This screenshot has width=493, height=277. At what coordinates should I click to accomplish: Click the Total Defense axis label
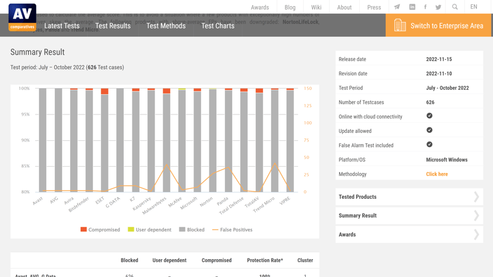[x=232, y=206]
